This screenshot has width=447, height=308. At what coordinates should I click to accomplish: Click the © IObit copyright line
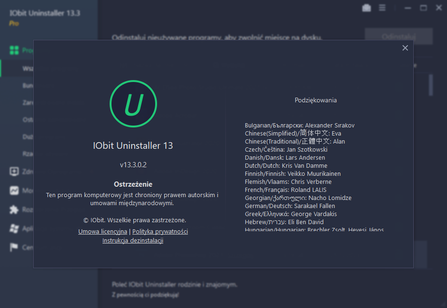[135, 220]
